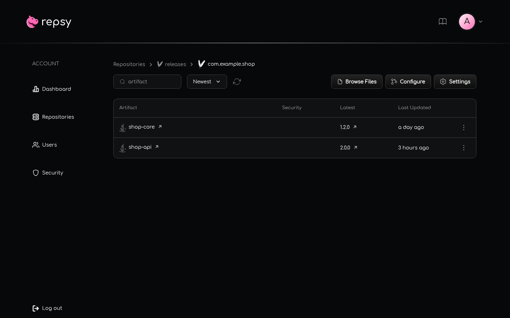Open version 1.2.0 link
This screenshot has width=510, height=318.
pos(345,127)
